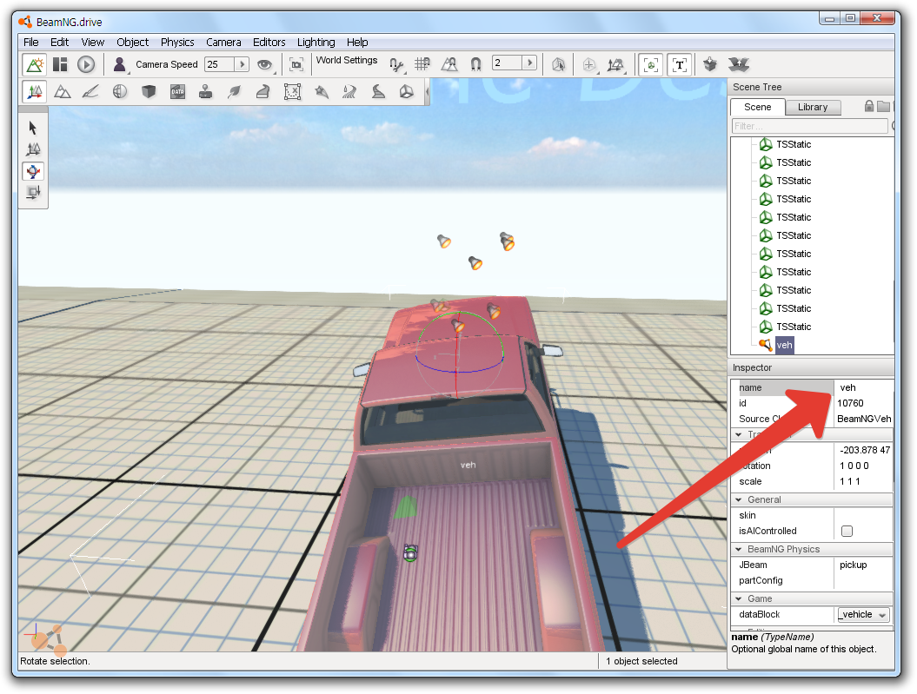The width and height of the screenshot is (917, 694).
Task: Switch to the Library tab
Action: tap(813, 107)
